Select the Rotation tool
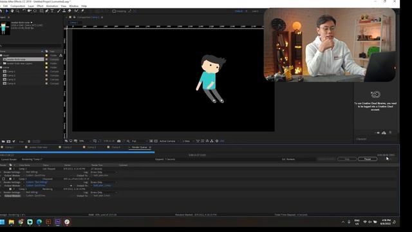 tap(24, 11)
